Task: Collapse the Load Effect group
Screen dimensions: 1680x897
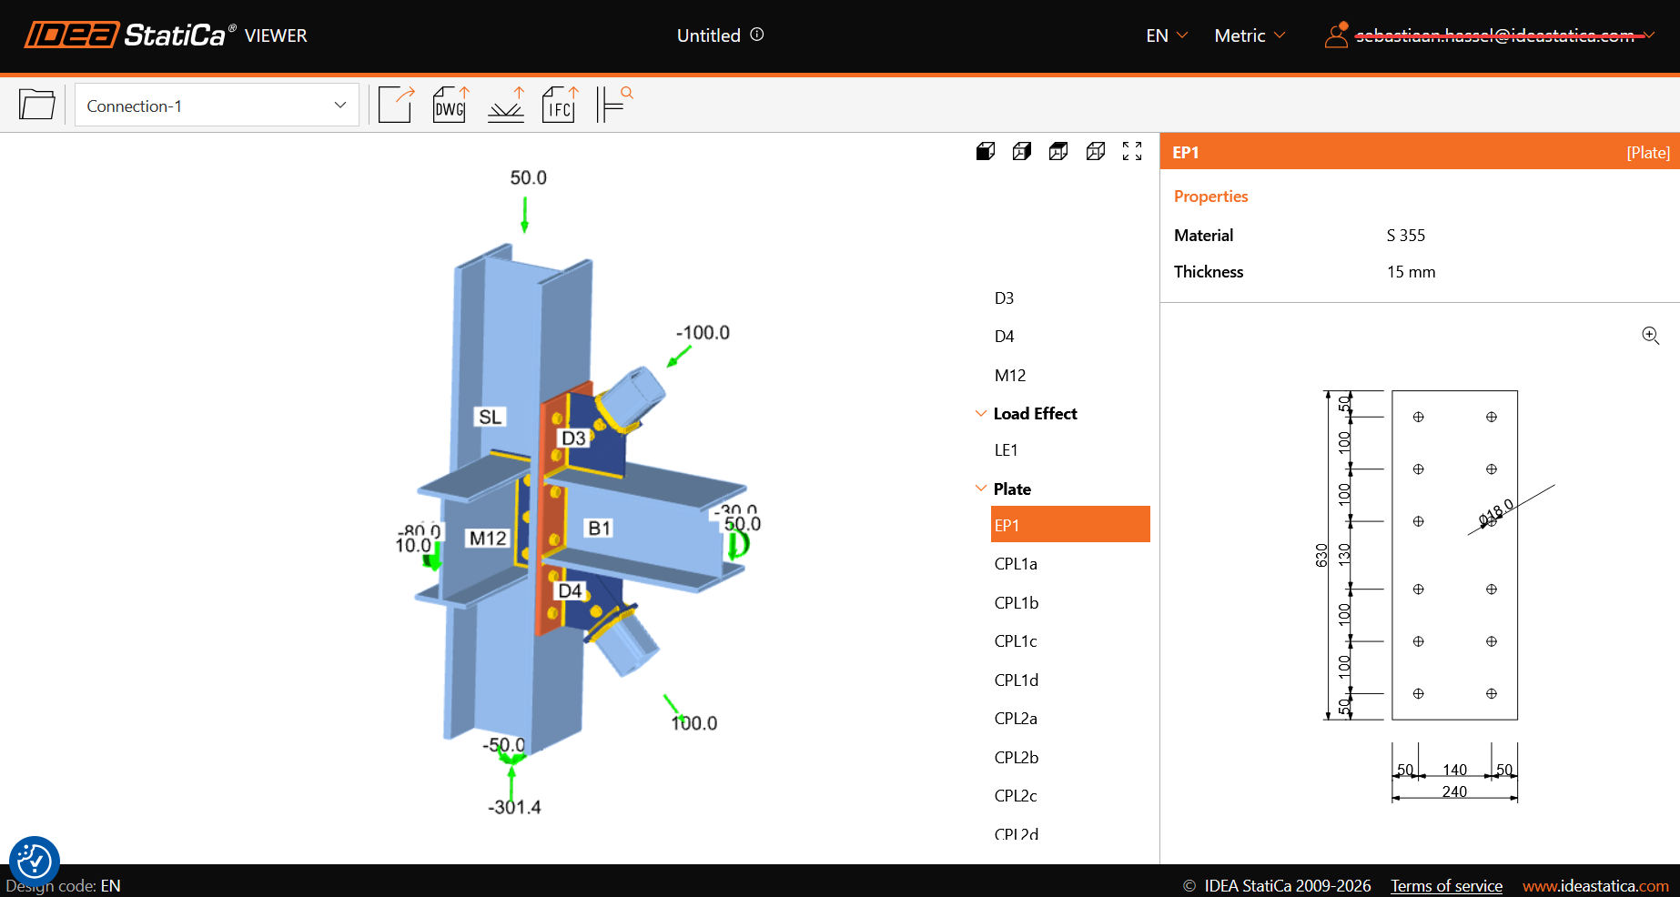Action: (981, 414)
